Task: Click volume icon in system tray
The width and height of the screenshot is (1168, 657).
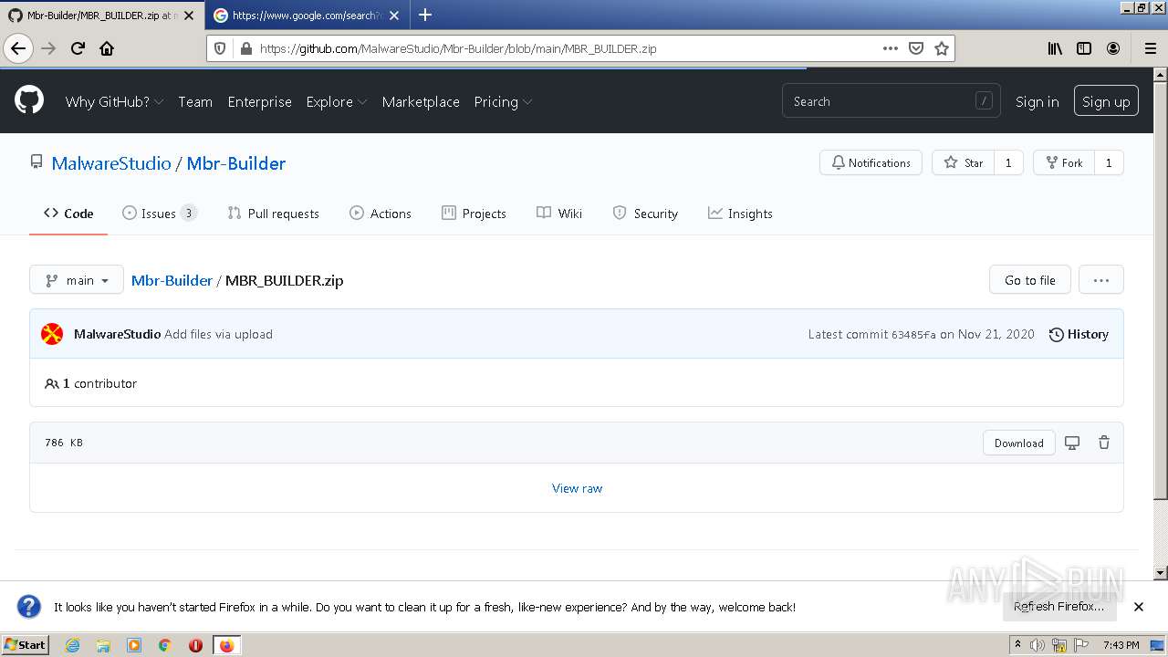Action: (x=1038, y=645)
